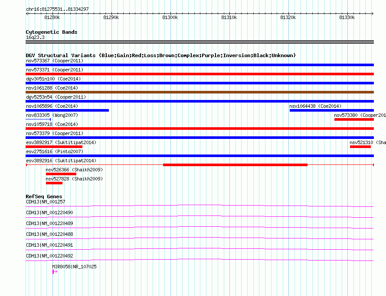
Task: Click the RefSeq Genes track title
Action: 44,196
